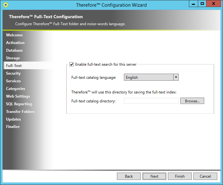Go to SQL Reporting step
This screenshot has height=185, width=223.
(x=19, y=104)
